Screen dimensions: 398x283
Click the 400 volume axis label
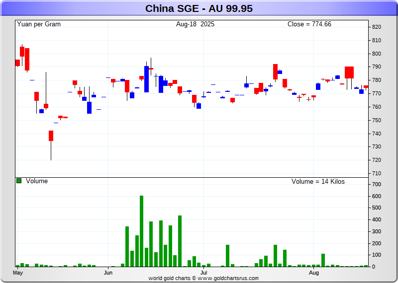tap(377, 219)
